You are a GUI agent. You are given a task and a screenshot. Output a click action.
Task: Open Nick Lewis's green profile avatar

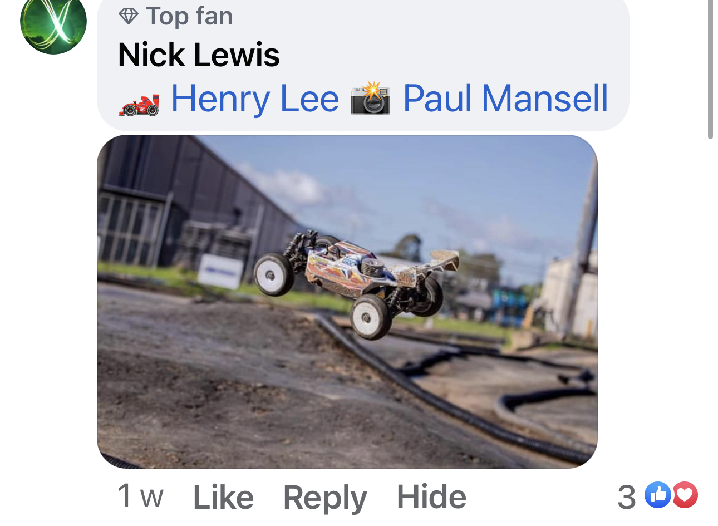(x=53, y=22)
